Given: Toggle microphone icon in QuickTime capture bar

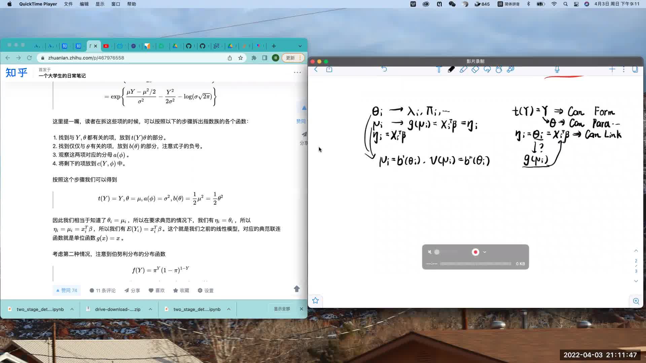Looking at the screenshot, I should click(x=429, y=252).
